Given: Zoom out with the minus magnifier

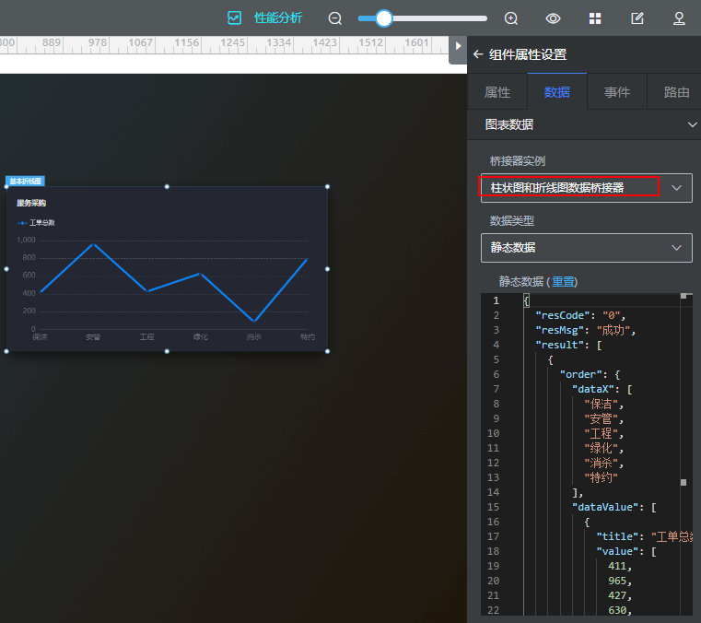Looking at the screenshot, I should pos(335,18).
